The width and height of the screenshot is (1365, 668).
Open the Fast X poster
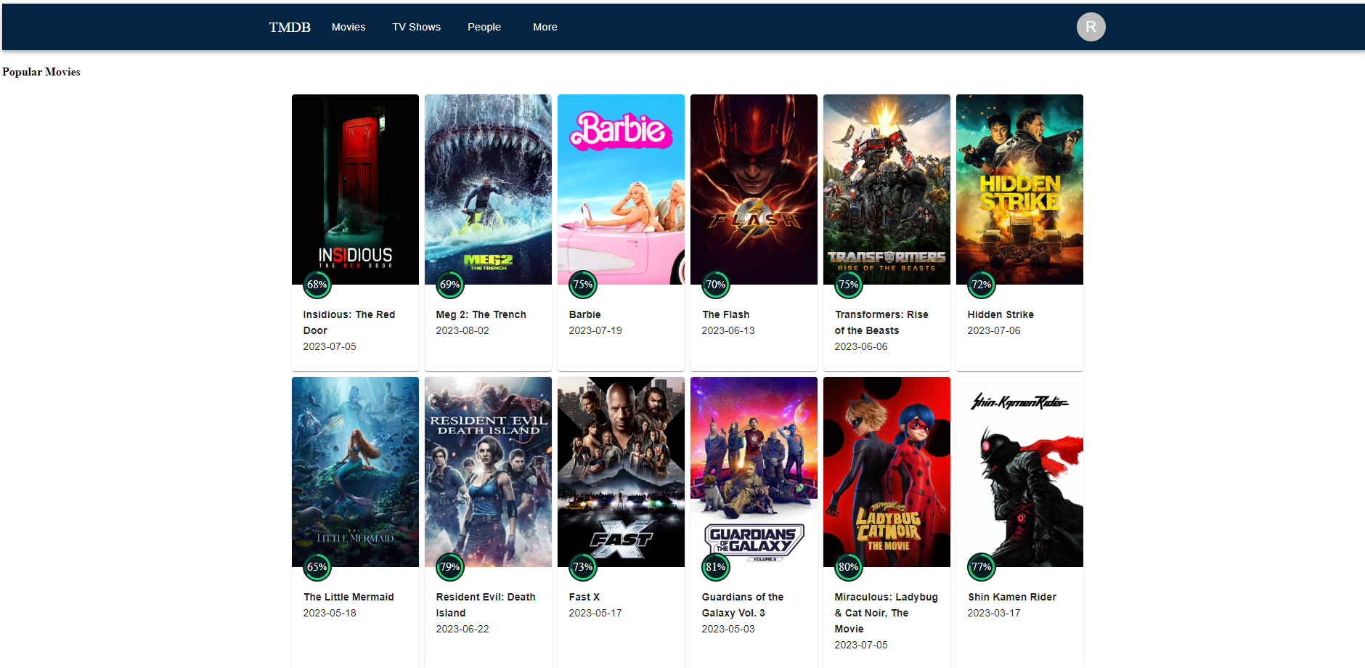621,472
